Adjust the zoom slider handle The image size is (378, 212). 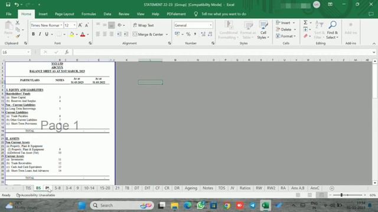click(341, 195)
